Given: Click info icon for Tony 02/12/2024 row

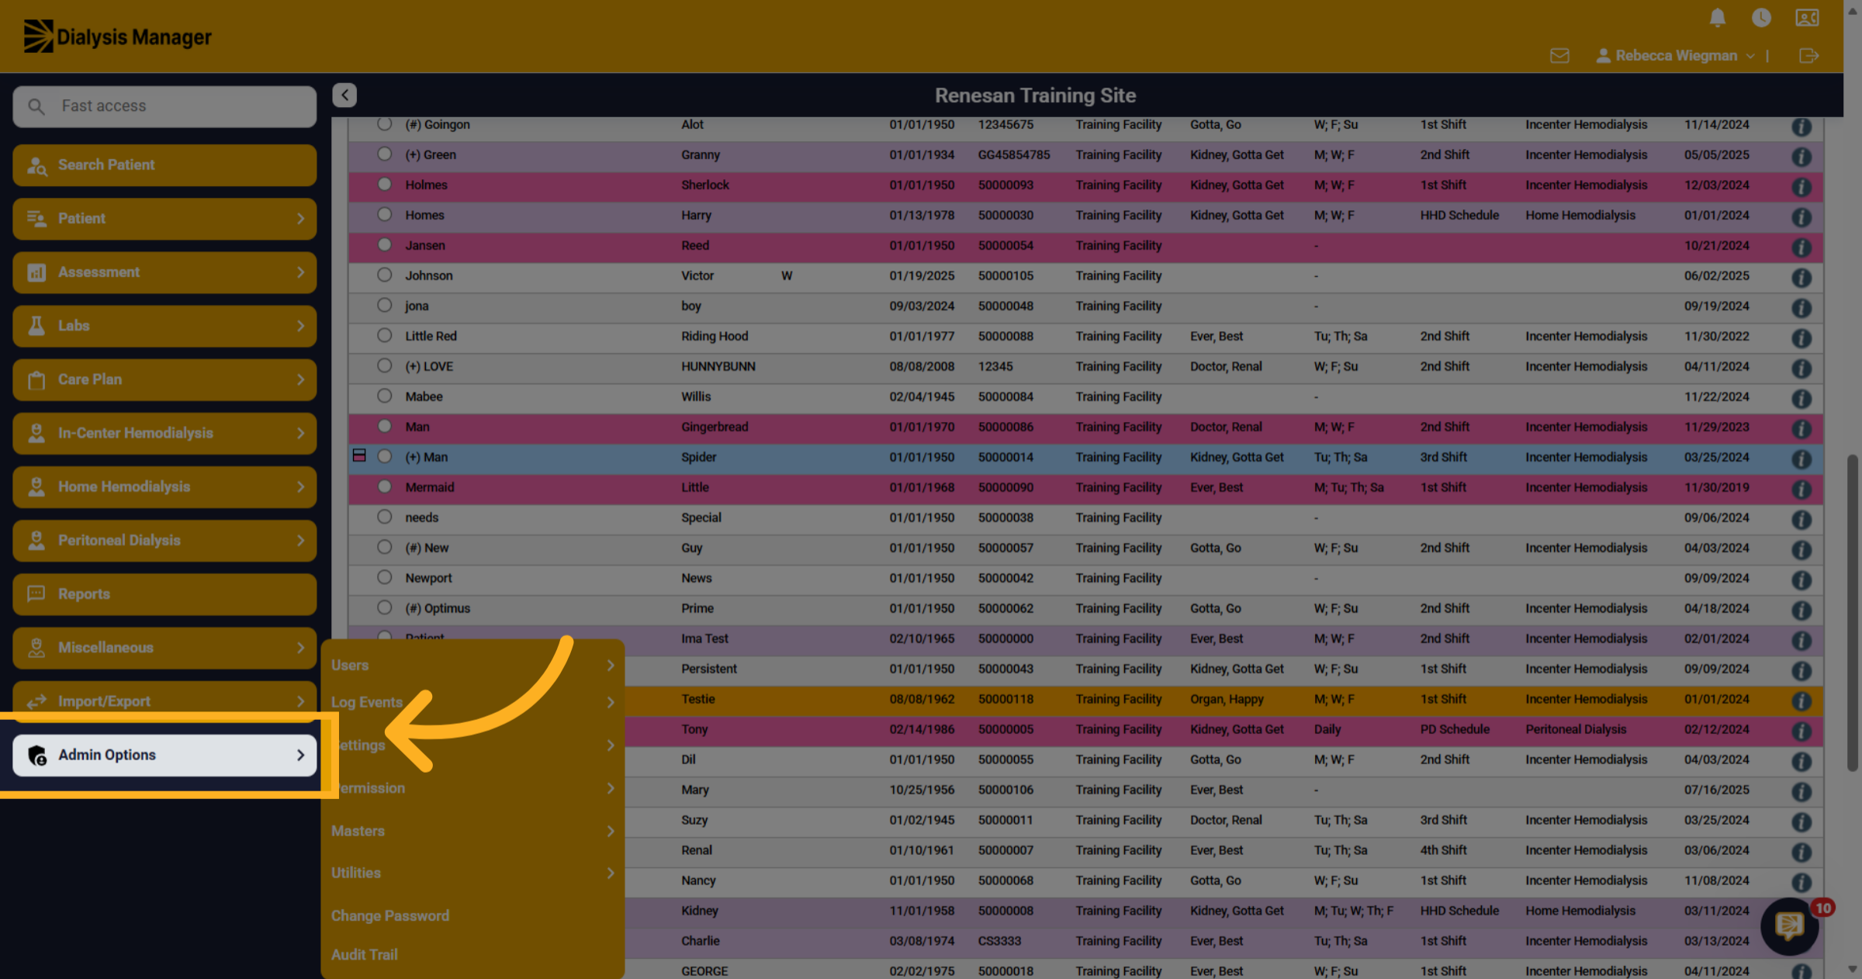Looking at the screenshot, I should pos(1801,731).
